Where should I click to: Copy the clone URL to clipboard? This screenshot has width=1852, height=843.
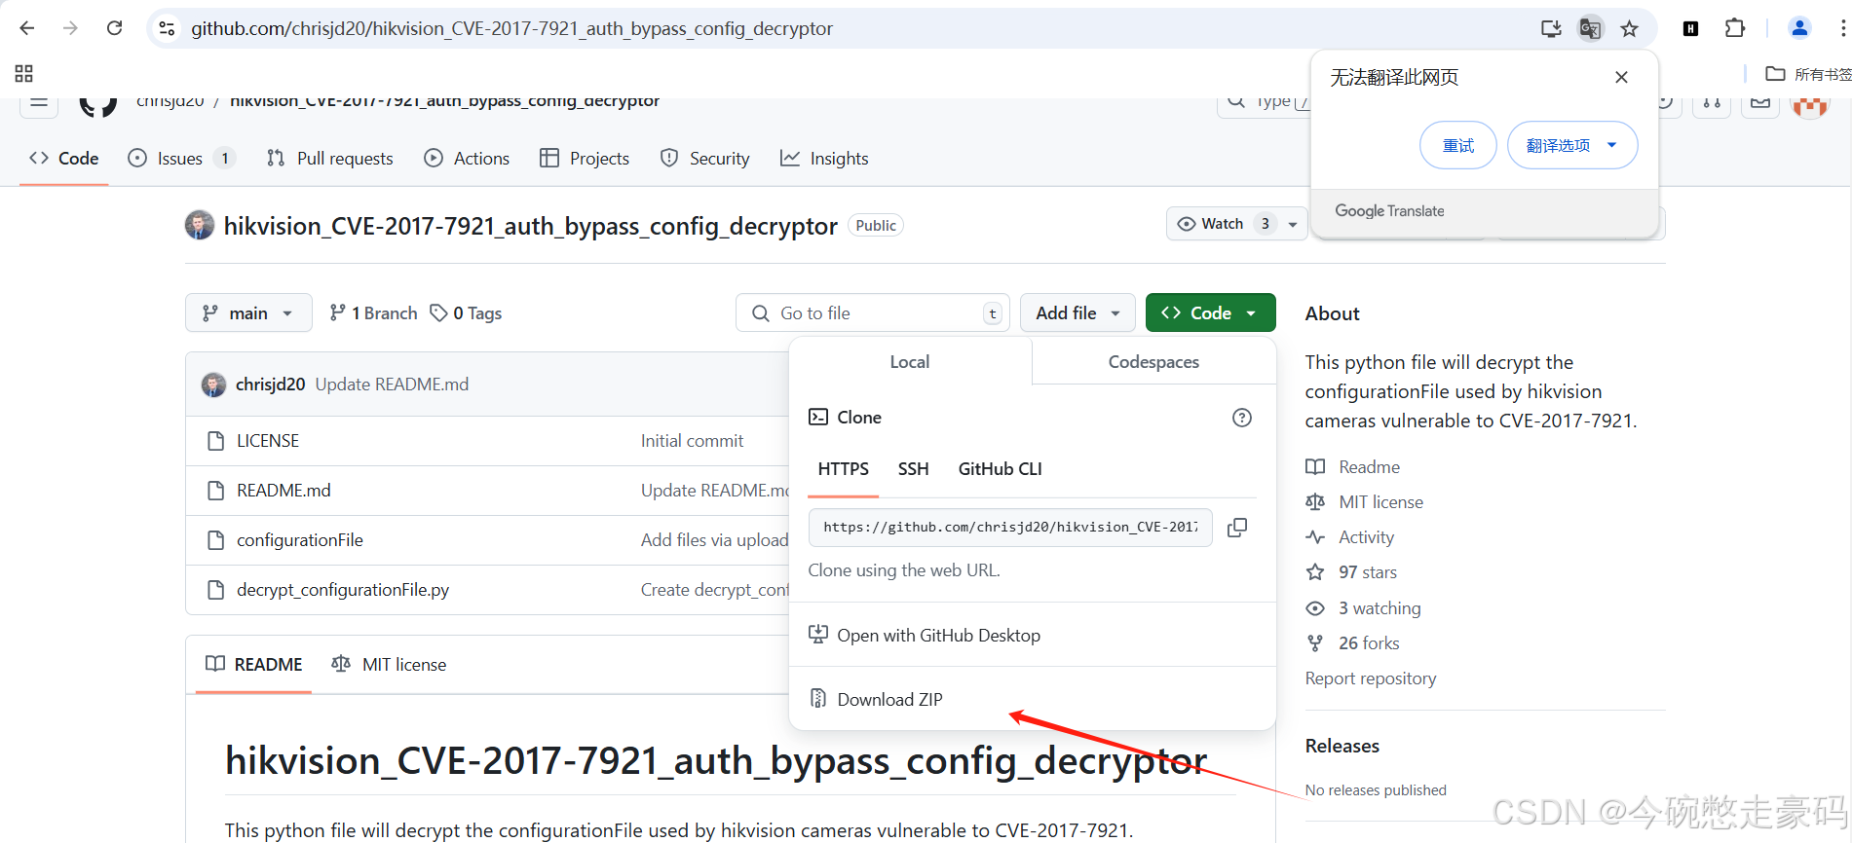(1237, 528)
